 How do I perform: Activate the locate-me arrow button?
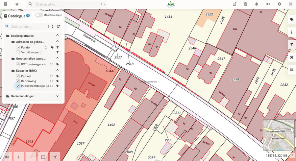click(x=55, y=157)
